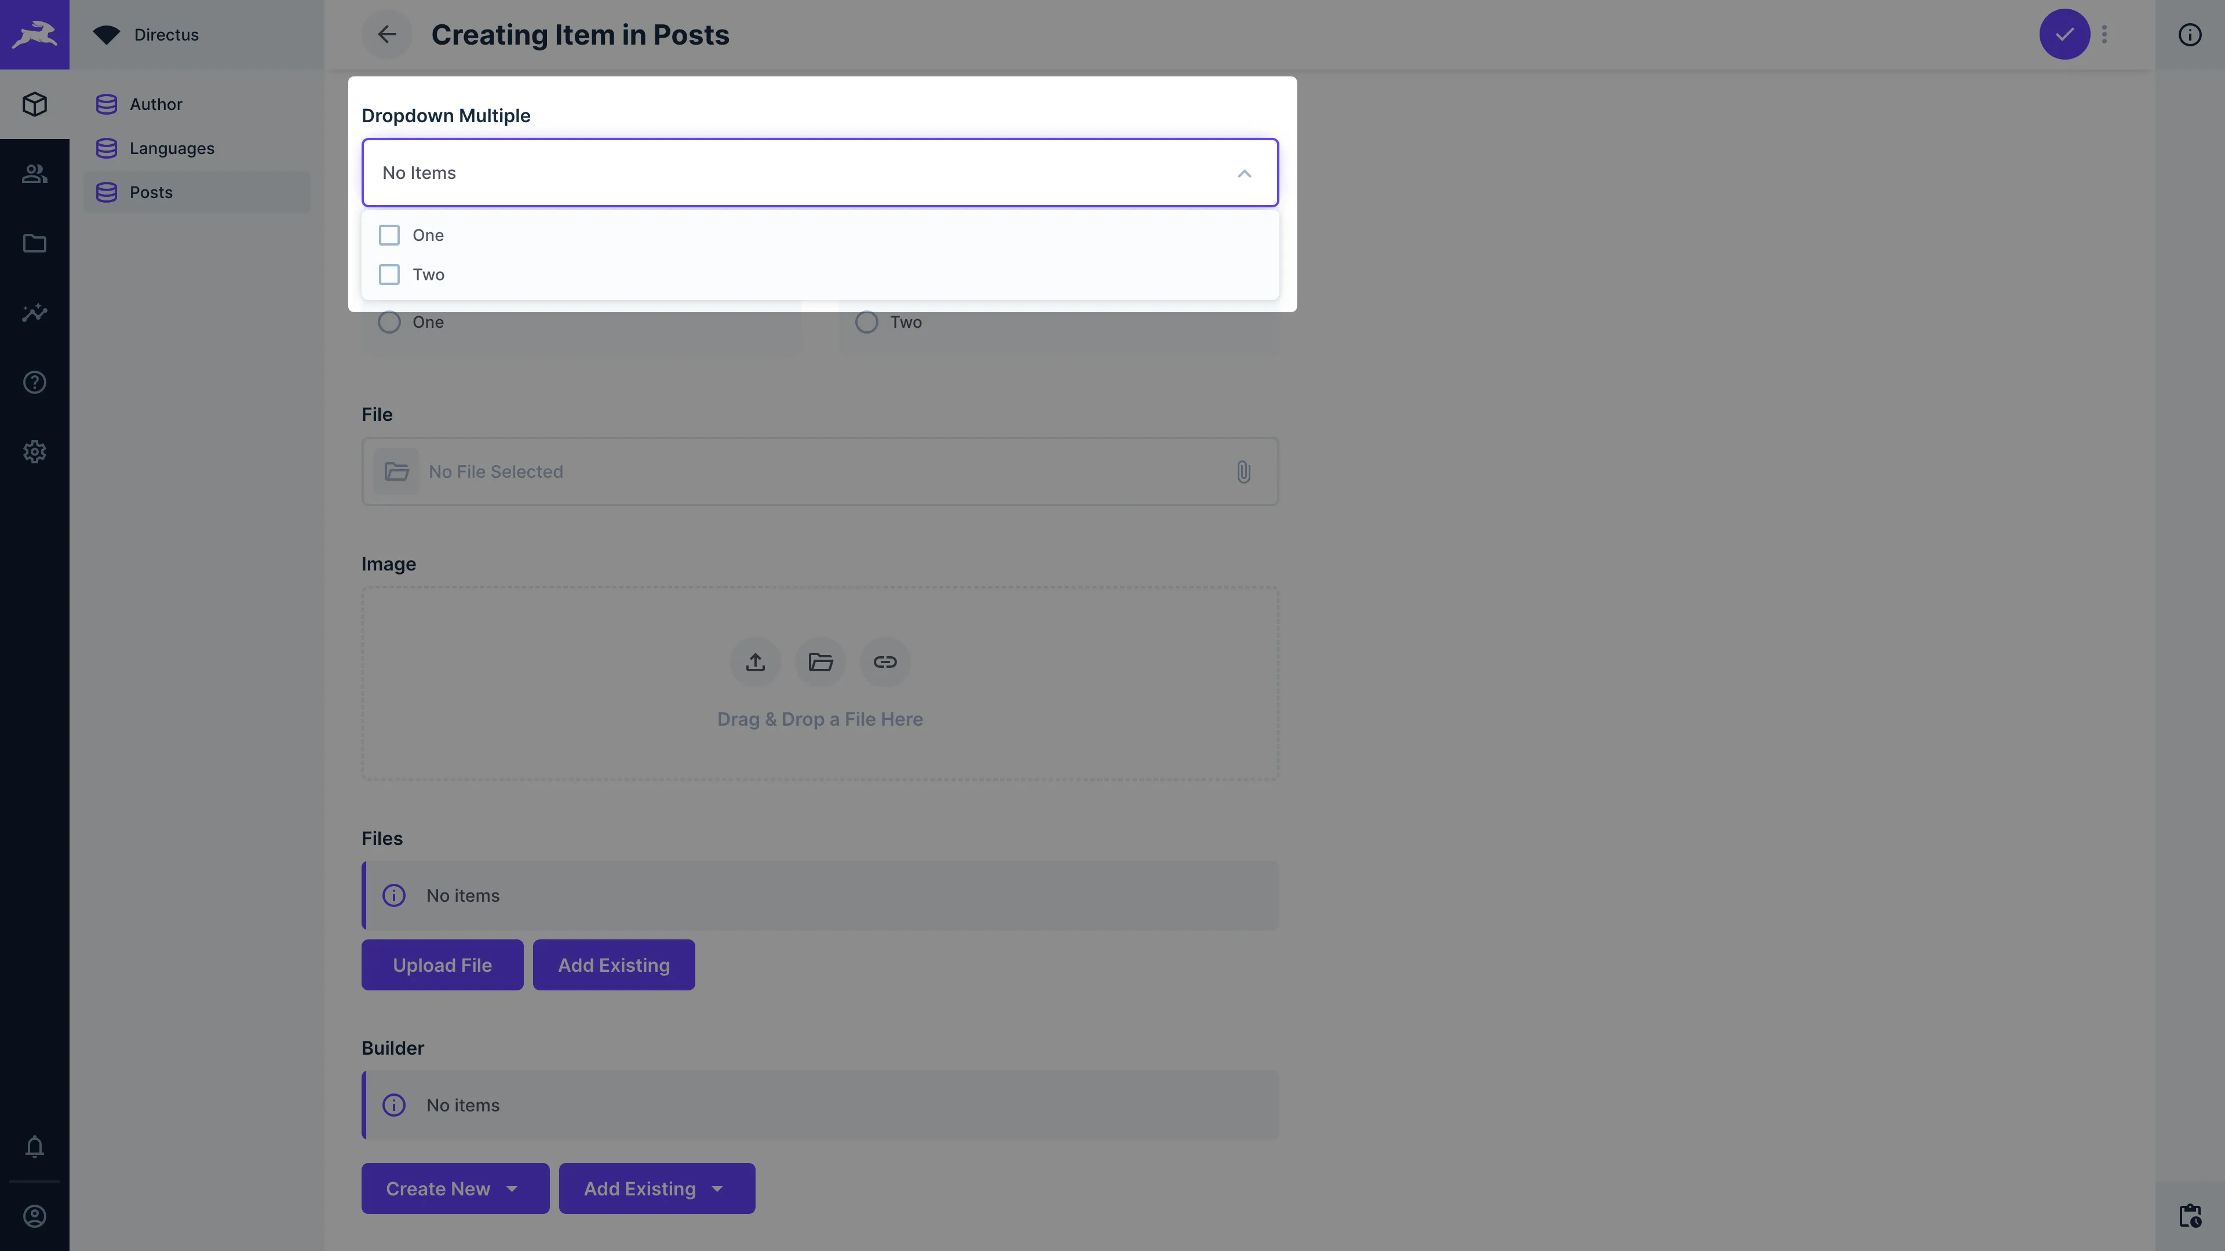Select Posts in the sidebar
This screenshot has height=1251, width=2225.
(149, 192)
